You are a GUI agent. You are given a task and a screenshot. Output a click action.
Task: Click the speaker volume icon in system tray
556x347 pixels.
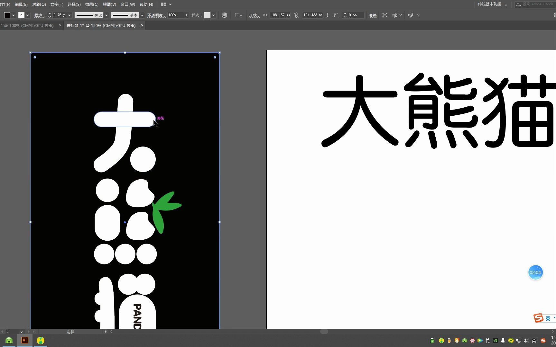point(526,341)
